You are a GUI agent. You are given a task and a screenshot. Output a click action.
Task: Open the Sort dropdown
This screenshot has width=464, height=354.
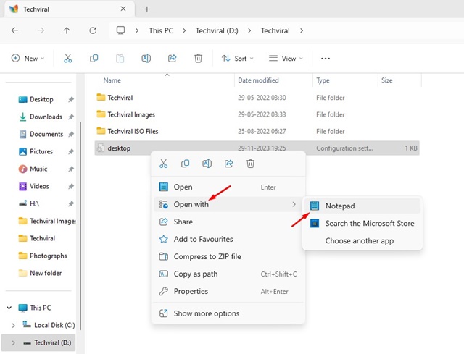pyautogui.click(x=238, y=59)
